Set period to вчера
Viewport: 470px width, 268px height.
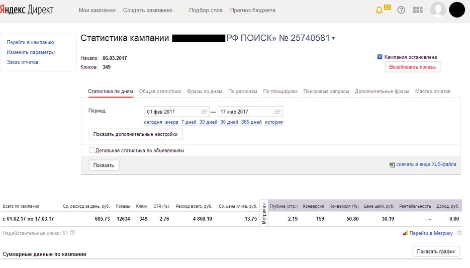(171, 122)
